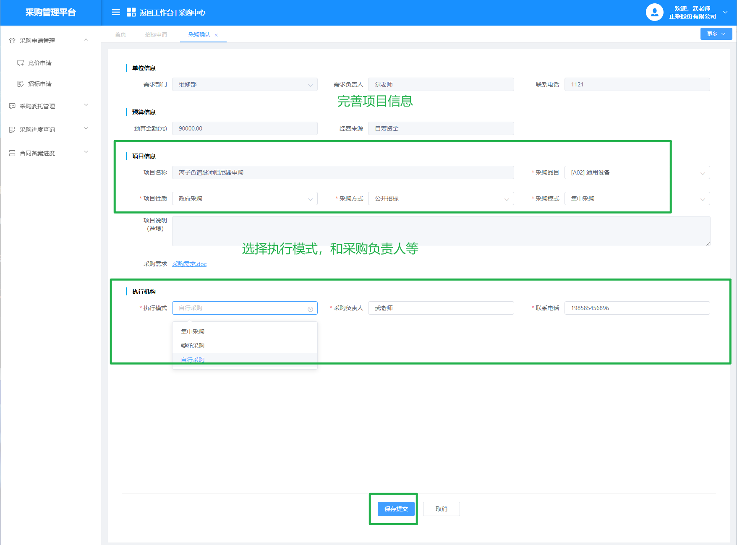The height and width of the screenshot is (545, 737).
Task: Click the 采购委托管理 sidebar icon
Action: coord(12,106)
